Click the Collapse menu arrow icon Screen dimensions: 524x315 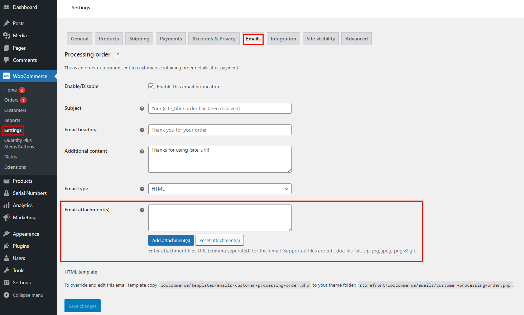[6, 295]
